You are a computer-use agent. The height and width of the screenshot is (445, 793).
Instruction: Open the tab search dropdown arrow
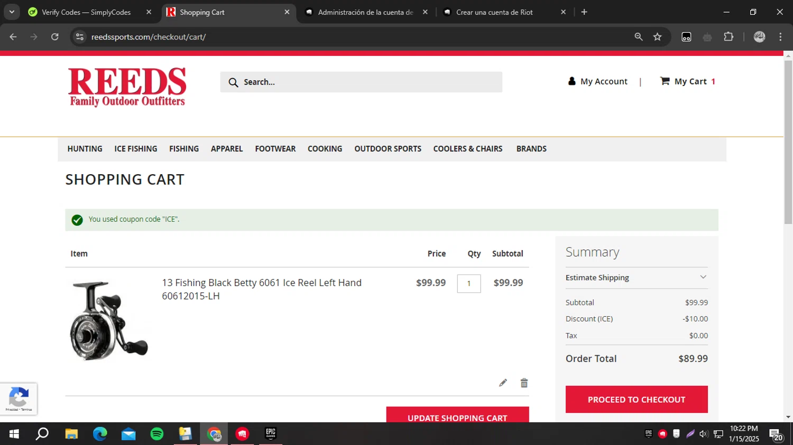pos(12,12)
